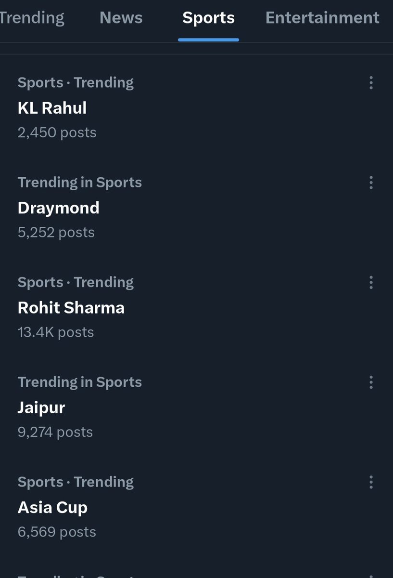Tap the 6,569 posts count

pos(57,532)
